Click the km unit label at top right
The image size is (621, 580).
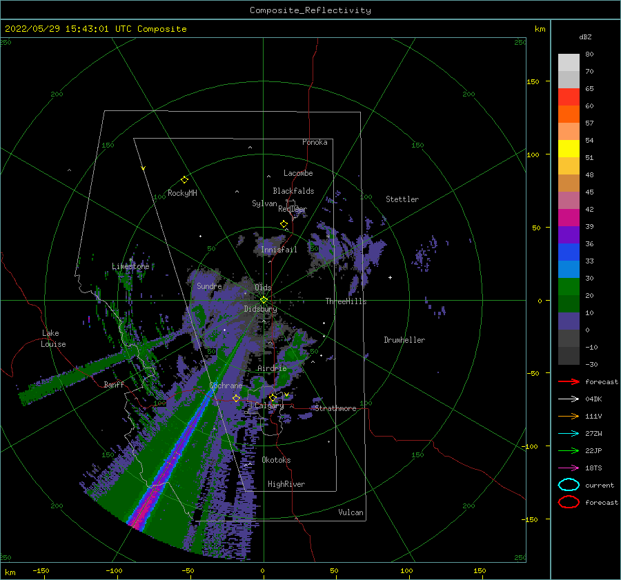click(540, 29)
